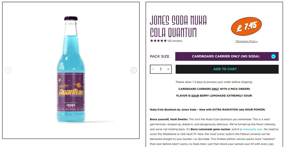Open the Shipping Policy link
This screenshot has width=285, height=147.
pos(246,41)
